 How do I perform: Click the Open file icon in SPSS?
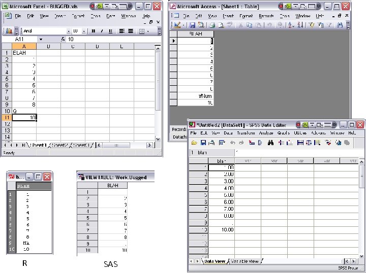point(194,143)
